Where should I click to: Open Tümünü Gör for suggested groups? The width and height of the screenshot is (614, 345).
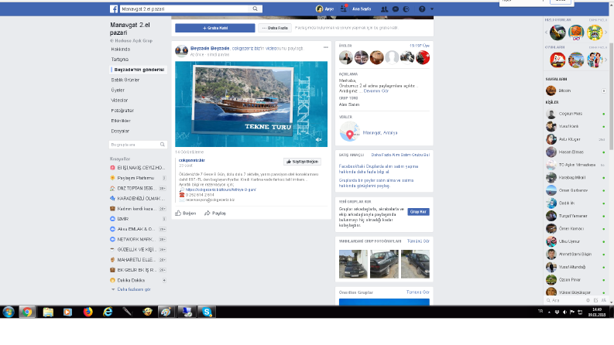tap(418, 292)
